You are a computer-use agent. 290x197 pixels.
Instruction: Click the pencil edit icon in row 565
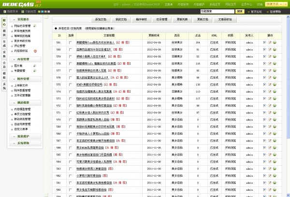(270, 155)
